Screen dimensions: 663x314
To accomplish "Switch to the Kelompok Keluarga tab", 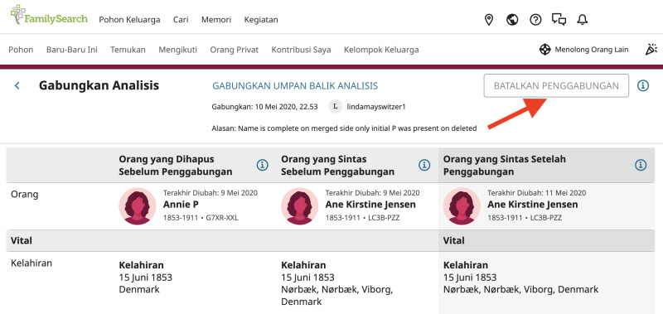I will [x=381, y=50].
